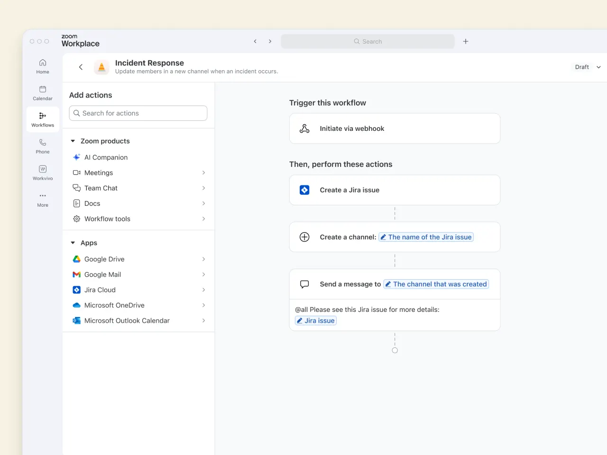Viewport: 607px width, 455px height.
Task: Open the Draft status dropdown
Action: point(588,67)
